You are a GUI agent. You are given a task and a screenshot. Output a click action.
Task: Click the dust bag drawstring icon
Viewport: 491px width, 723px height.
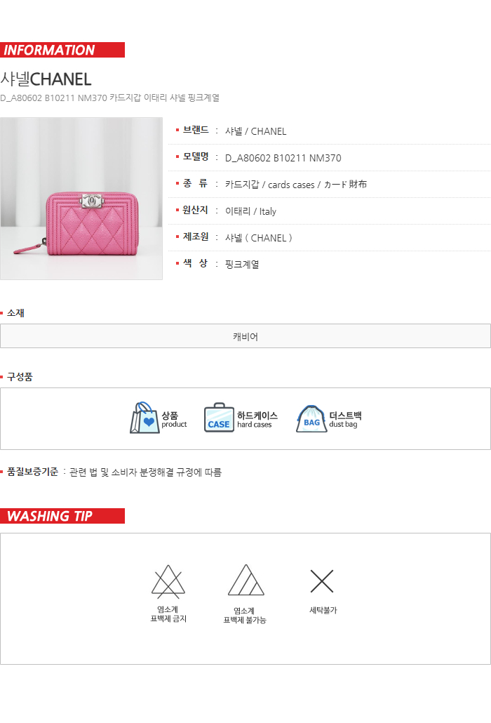311,418
